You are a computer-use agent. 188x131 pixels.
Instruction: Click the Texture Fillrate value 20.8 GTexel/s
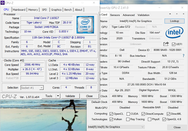170,67
